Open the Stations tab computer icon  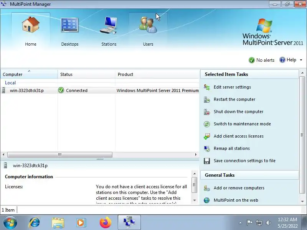point(109,25)
